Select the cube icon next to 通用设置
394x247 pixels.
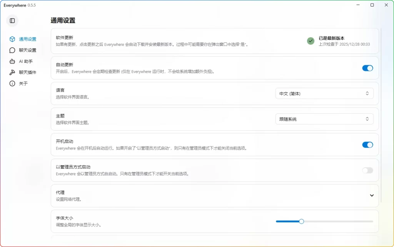pyautogui.click(x=13, y=39)
